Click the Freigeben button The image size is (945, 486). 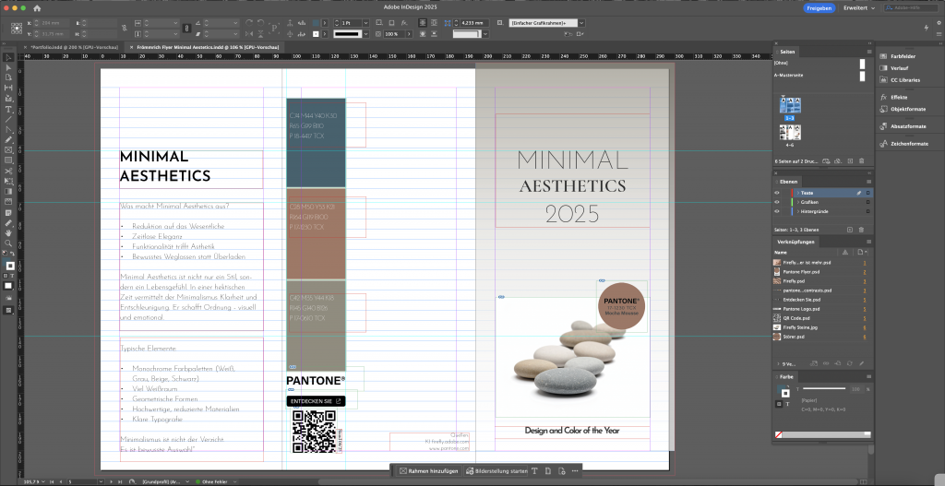(x=819, y=7)
